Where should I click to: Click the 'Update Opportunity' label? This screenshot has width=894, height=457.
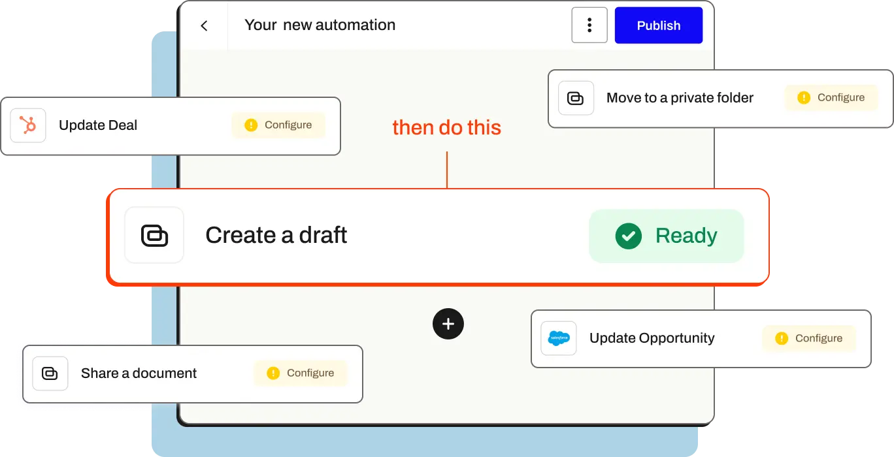(x=652, y=338)
